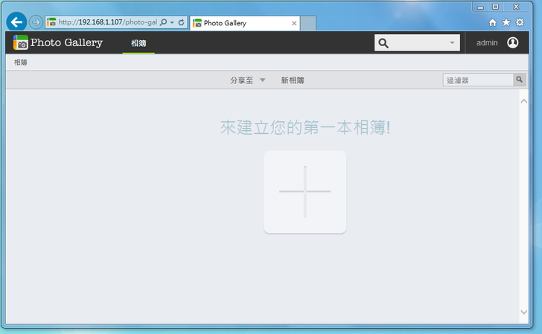Click the admin user profile icon

coord(513,43)
